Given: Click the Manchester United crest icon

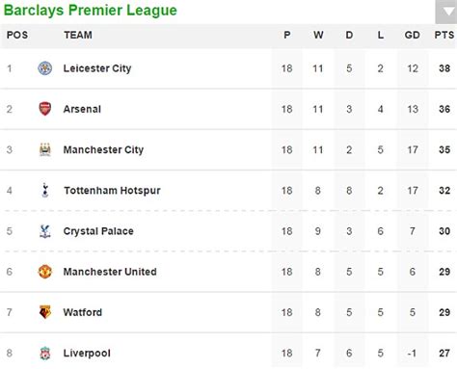Looking at the screenshot, I should point(45,272).
